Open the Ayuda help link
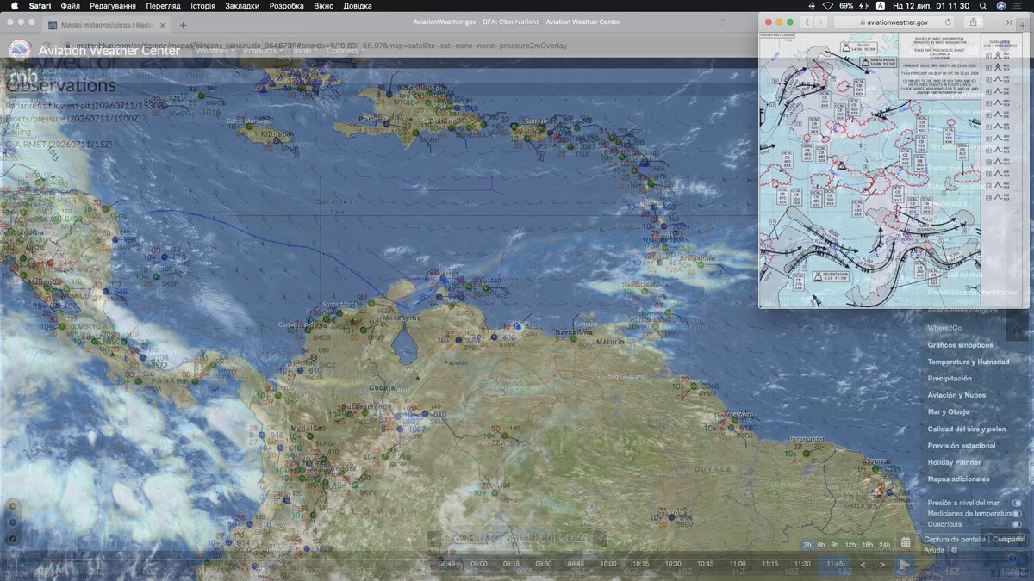1034x581 pixels. 934,550
